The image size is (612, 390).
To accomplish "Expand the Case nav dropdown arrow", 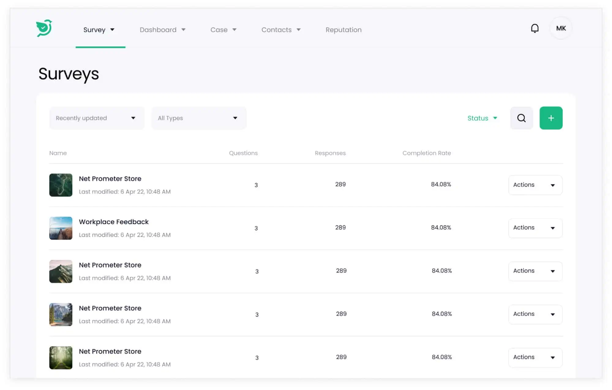I will click(235, 30).
